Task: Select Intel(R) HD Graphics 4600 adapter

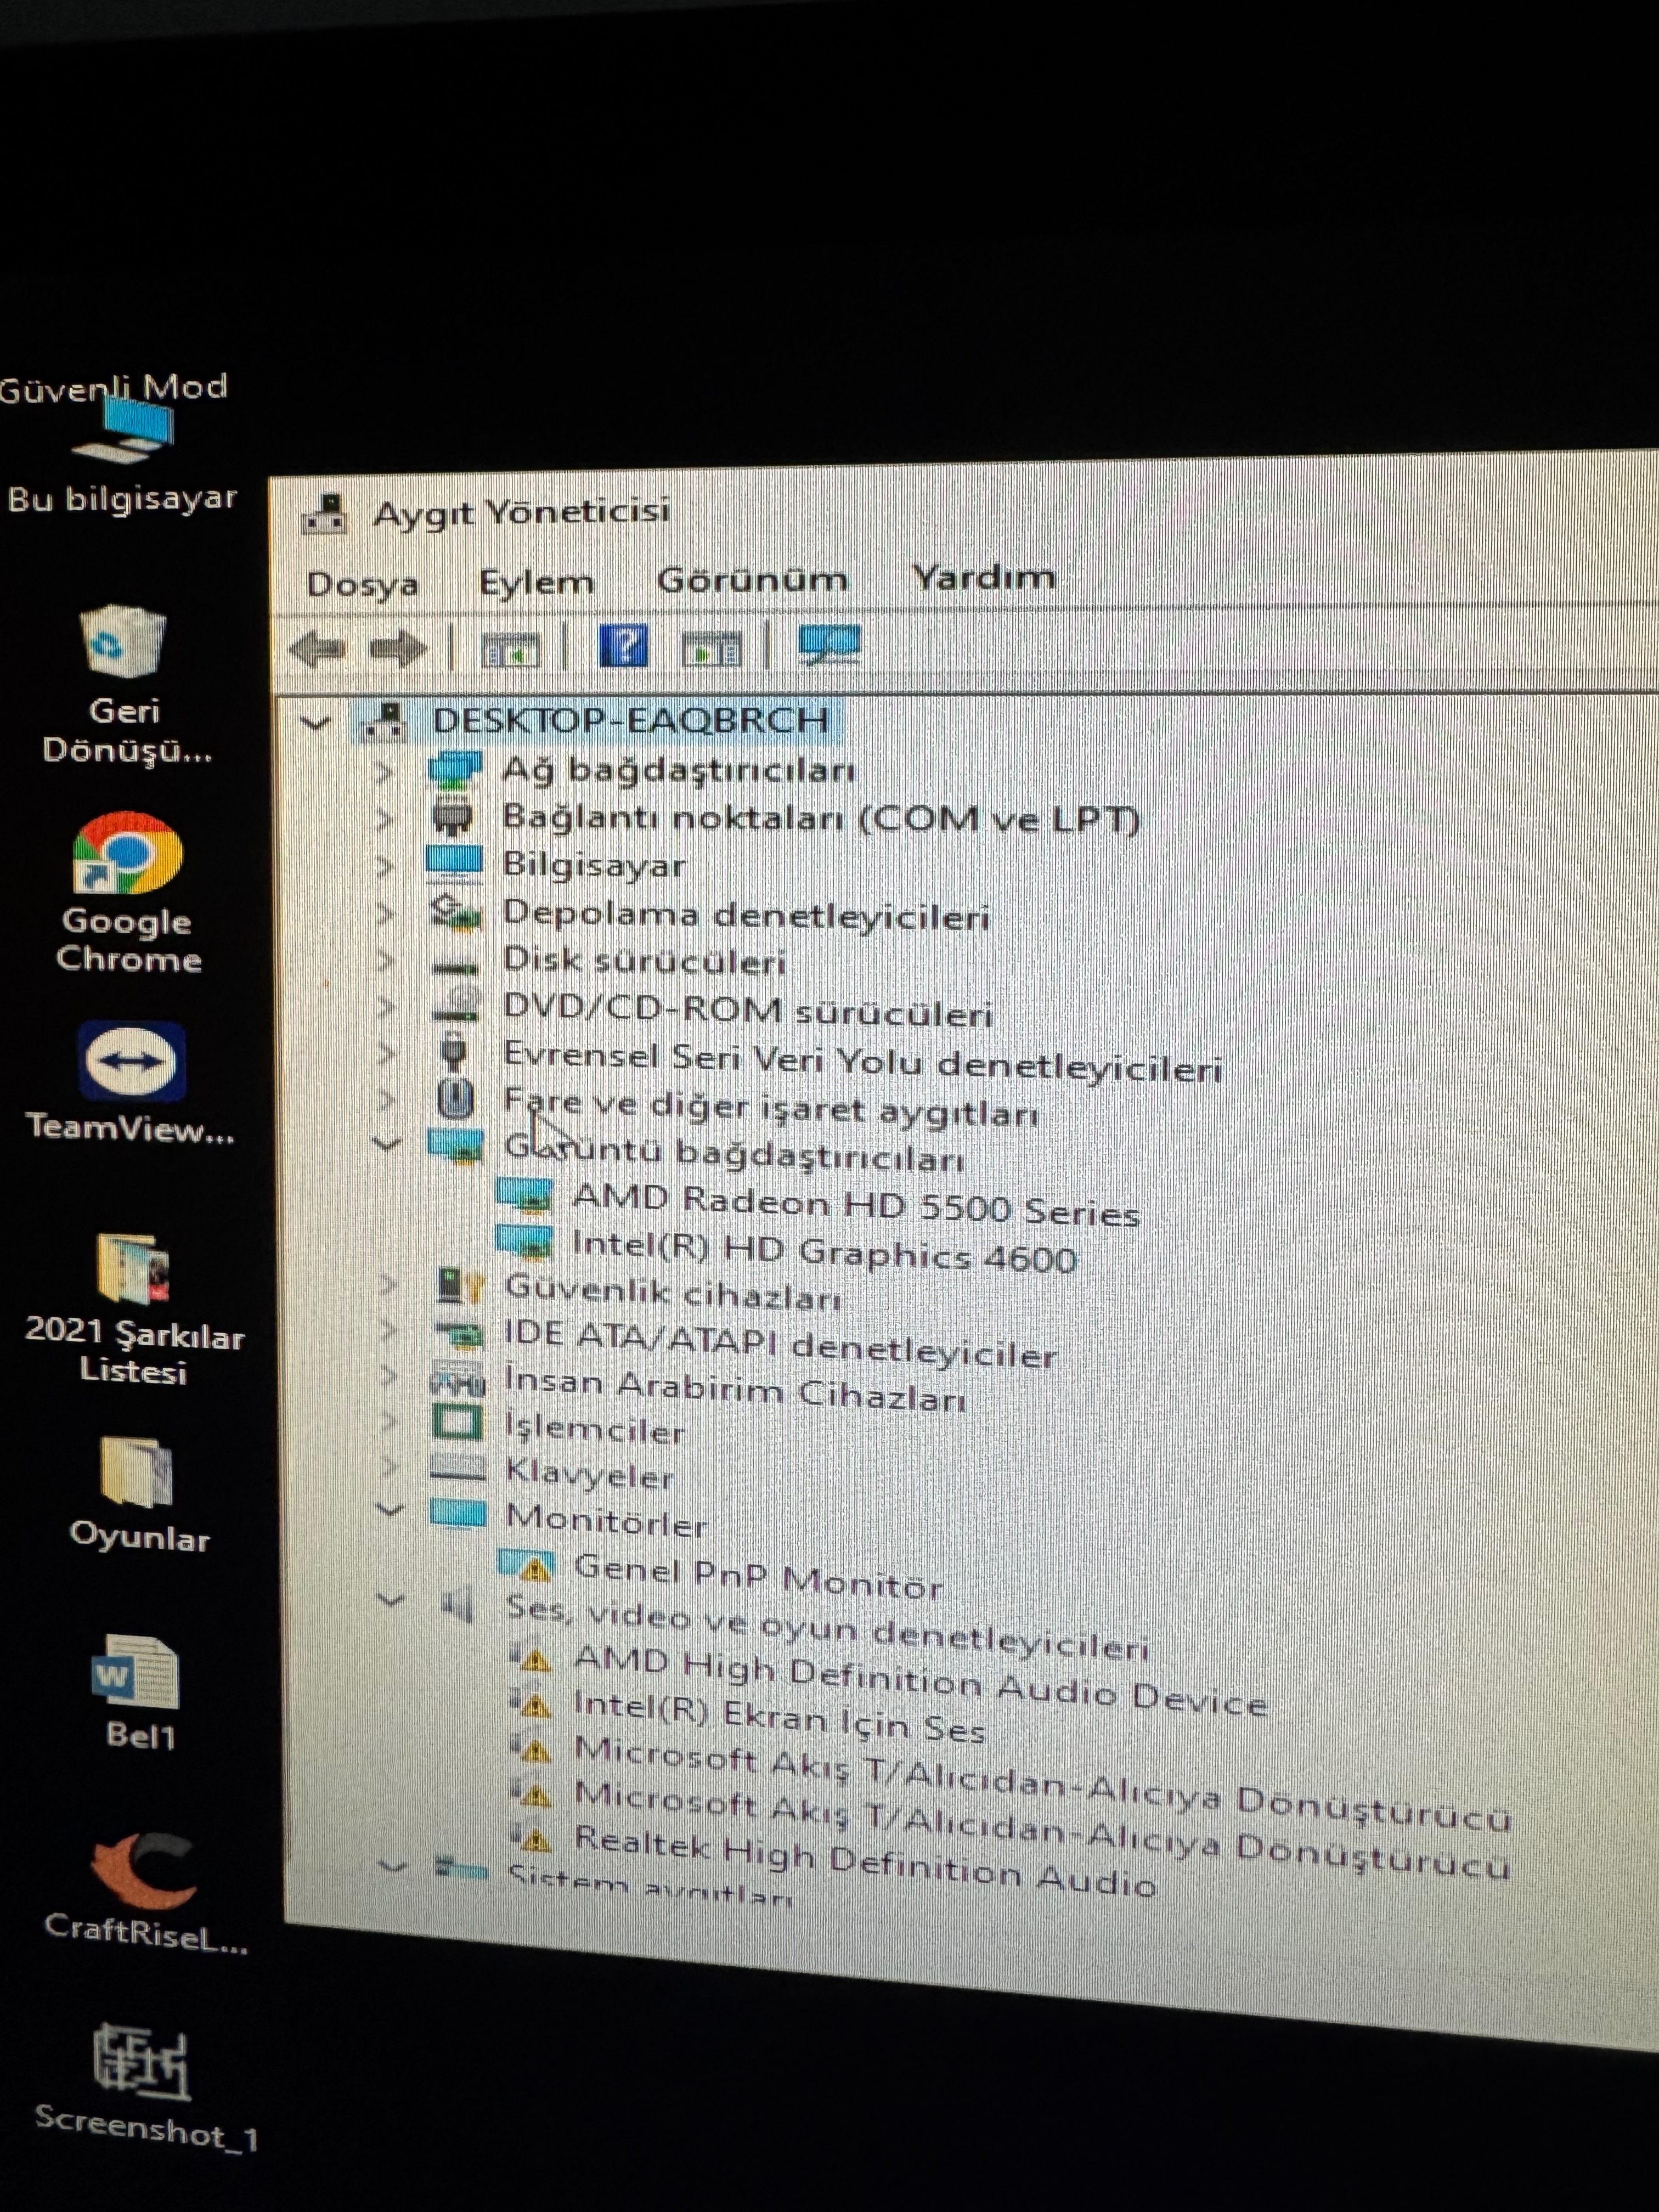Action: coord(824,1251)
